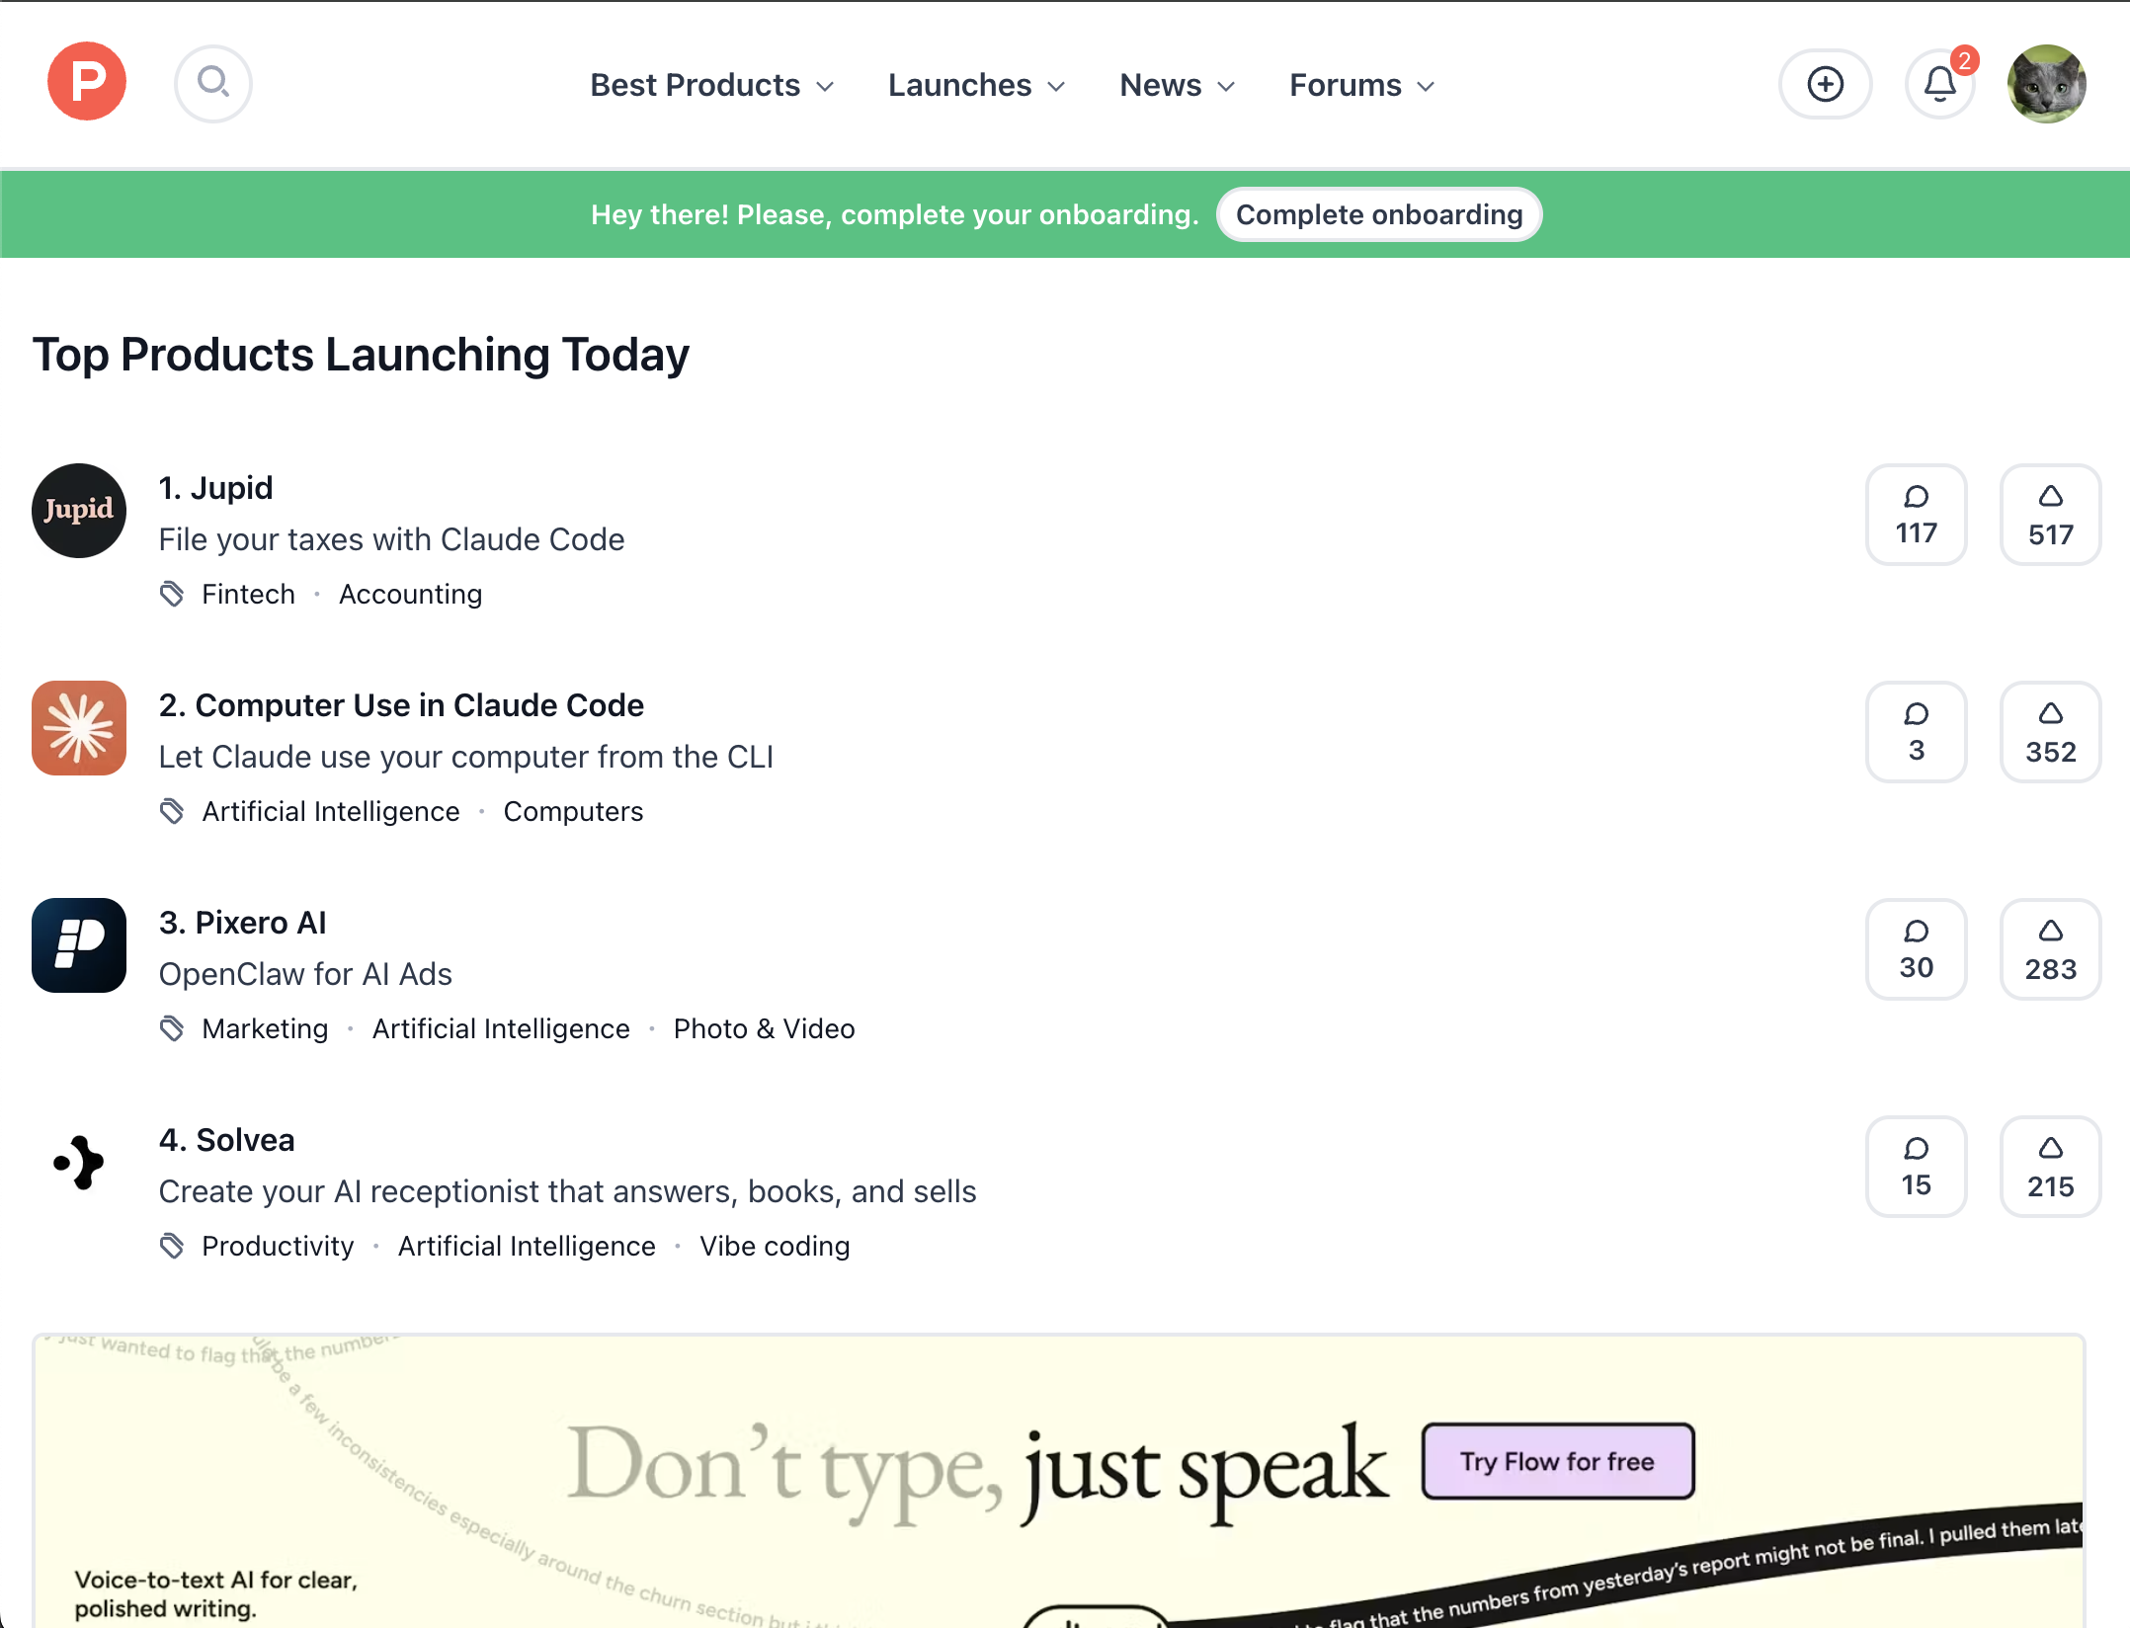Click 'Let Claude use your computer from the CLI'
2130x1628 pixels.
point(466,757)
